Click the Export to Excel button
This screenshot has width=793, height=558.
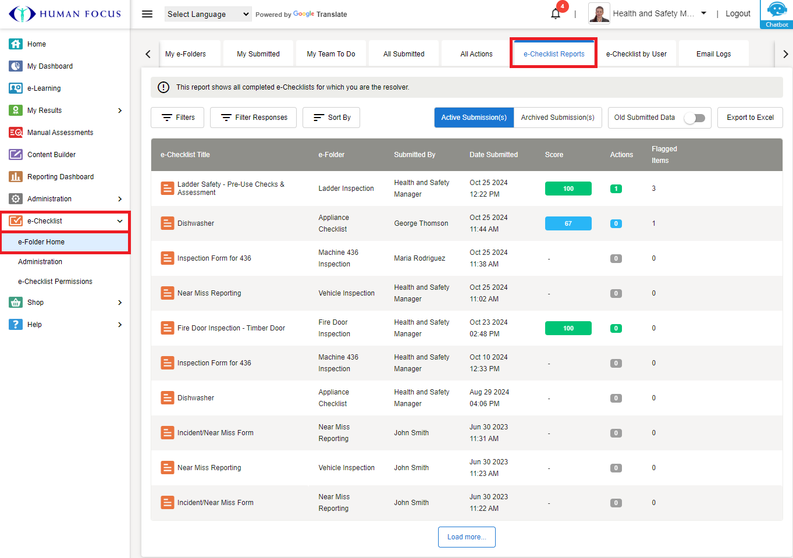[x=749, y=118]
